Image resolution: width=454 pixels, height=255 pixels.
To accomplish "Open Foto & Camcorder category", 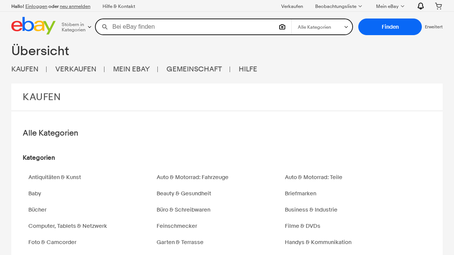I will click(x=52, y=242).
